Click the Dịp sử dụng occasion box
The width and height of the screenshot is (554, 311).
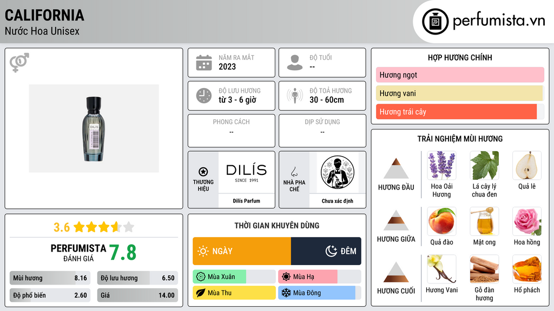[322, 131]
